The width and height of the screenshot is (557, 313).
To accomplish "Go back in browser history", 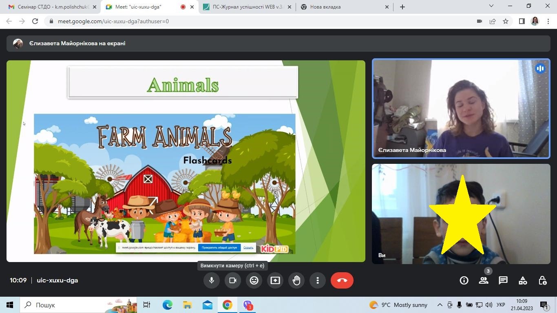I will 9,21.
